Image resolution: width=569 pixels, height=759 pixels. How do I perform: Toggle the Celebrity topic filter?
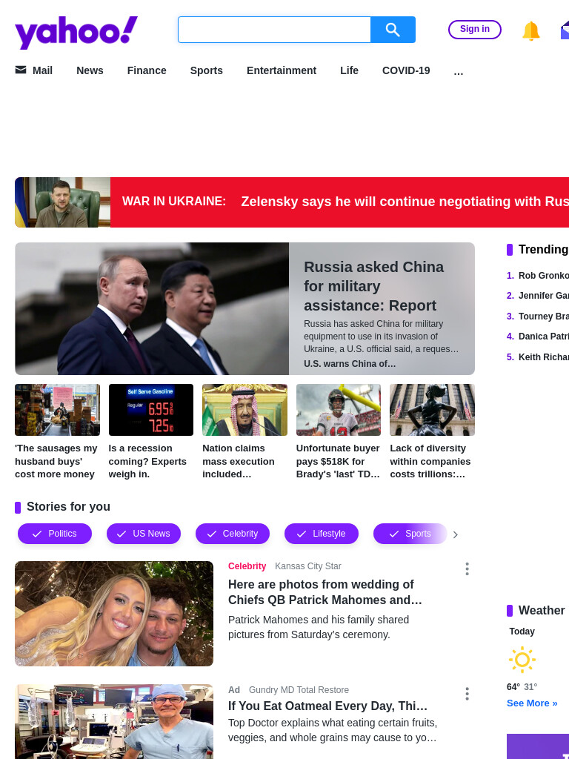point(233,534)
